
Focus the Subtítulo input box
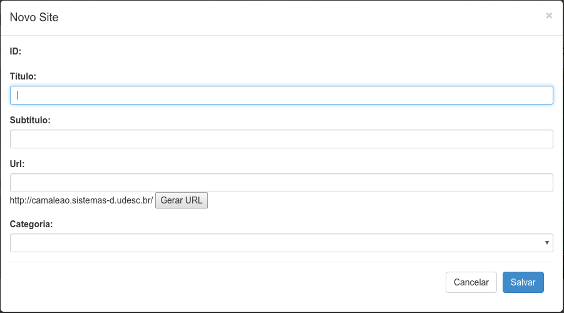click(x=282, y=139)
